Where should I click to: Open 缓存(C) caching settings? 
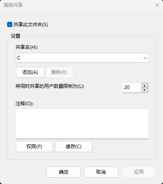click(74, 147)
